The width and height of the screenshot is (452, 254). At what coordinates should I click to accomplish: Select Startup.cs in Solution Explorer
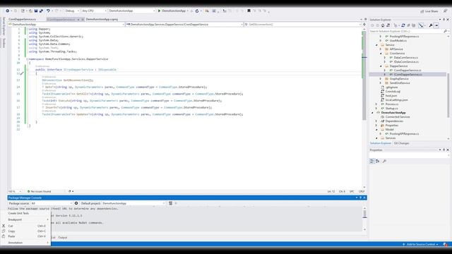pos(392,109)
